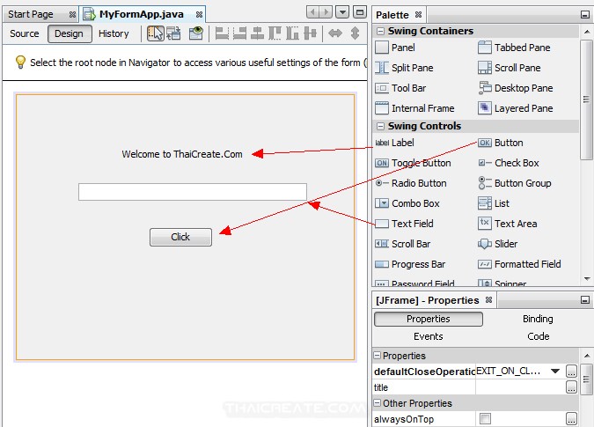Toggle vertical resizability arrow icon

coord(355,33)
